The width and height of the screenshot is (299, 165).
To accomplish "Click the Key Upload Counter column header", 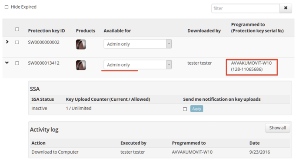I will (x=108, y=99).
